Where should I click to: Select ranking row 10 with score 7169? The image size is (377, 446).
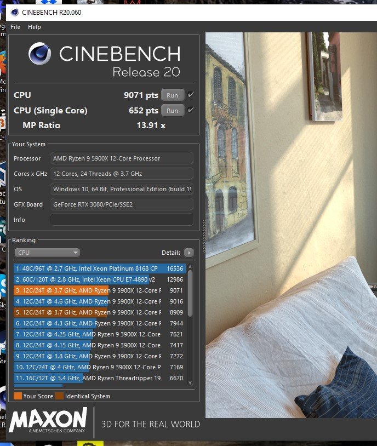pos(100,367)
